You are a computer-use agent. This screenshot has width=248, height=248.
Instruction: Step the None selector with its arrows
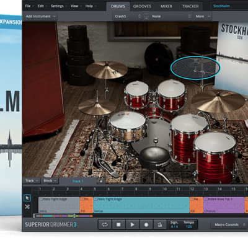(x=190, y=16)
